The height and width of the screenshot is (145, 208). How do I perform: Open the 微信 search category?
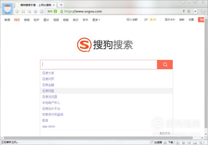[27, 20]
